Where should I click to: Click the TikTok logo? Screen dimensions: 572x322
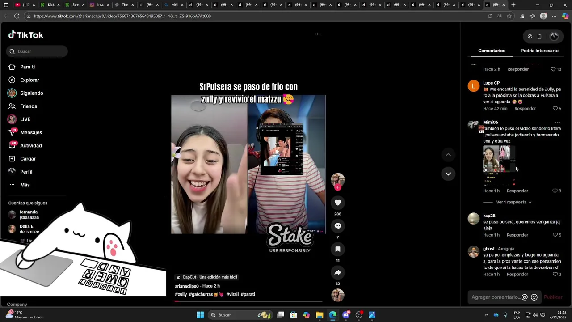point(25,35)
